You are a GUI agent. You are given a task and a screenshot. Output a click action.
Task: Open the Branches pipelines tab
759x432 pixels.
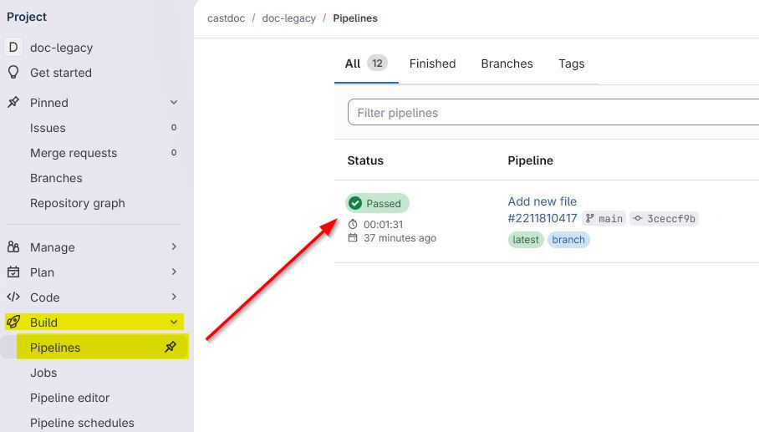507,64
